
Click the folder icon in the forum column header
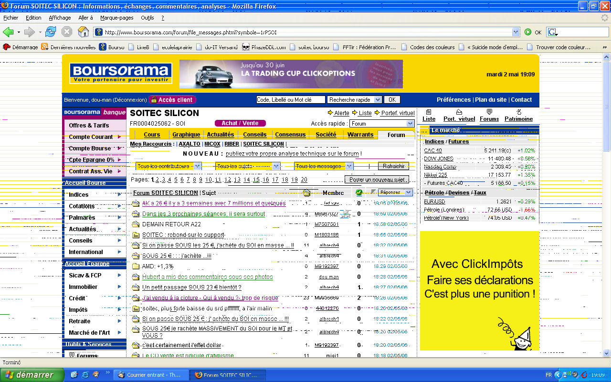coord(306,192)
